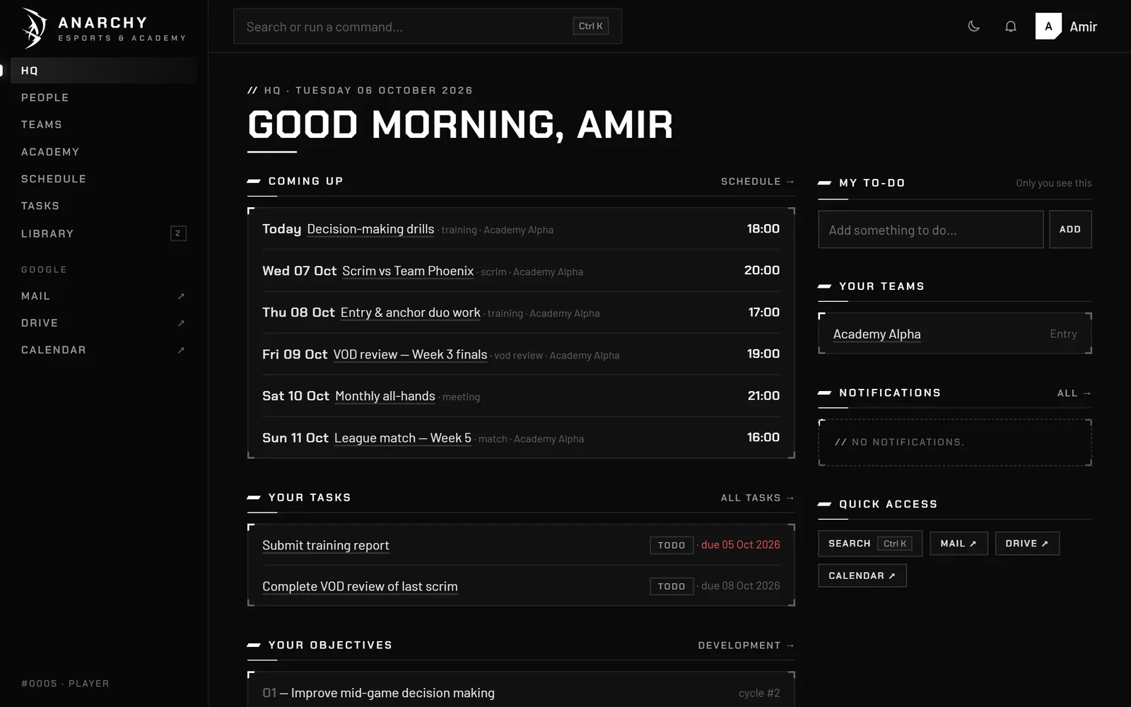This screenshot has width=1131, height=707.
Task: Open League match — Week 5
Action: click(402, 438)
